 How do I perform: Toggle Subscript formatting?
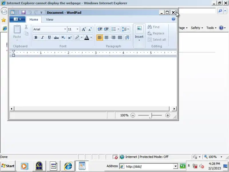tap(63, 38)
